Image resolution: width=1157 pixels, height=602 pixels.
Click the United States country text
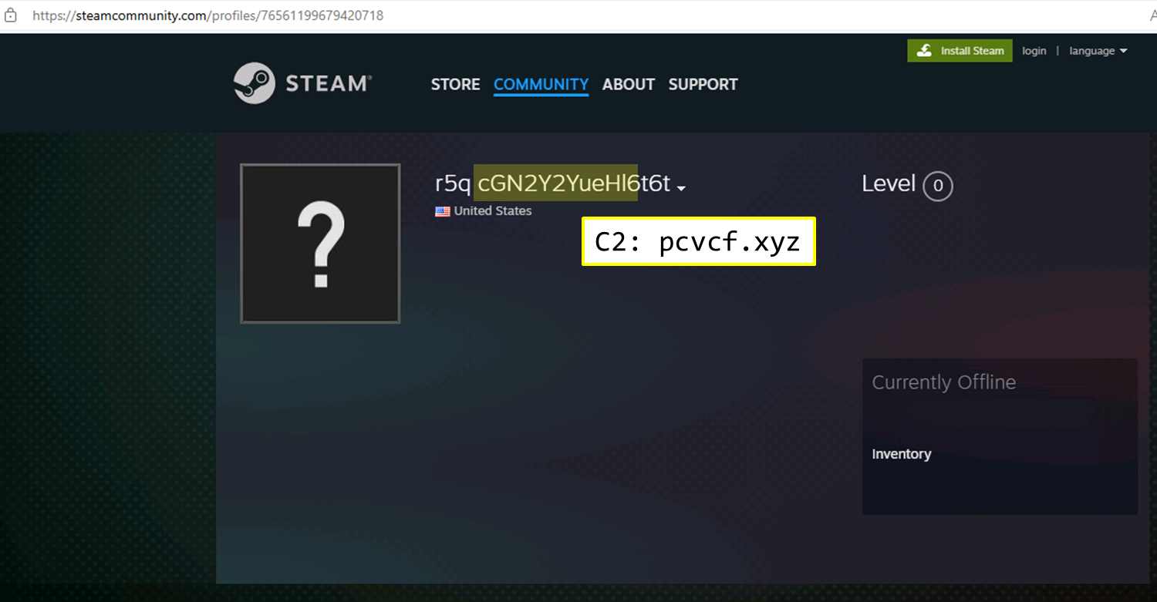click(492, 211)
